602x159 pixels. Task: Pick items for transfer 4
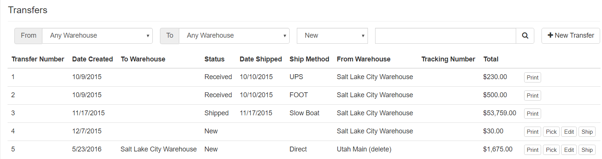pyautogui.click(x=551, y=132)
